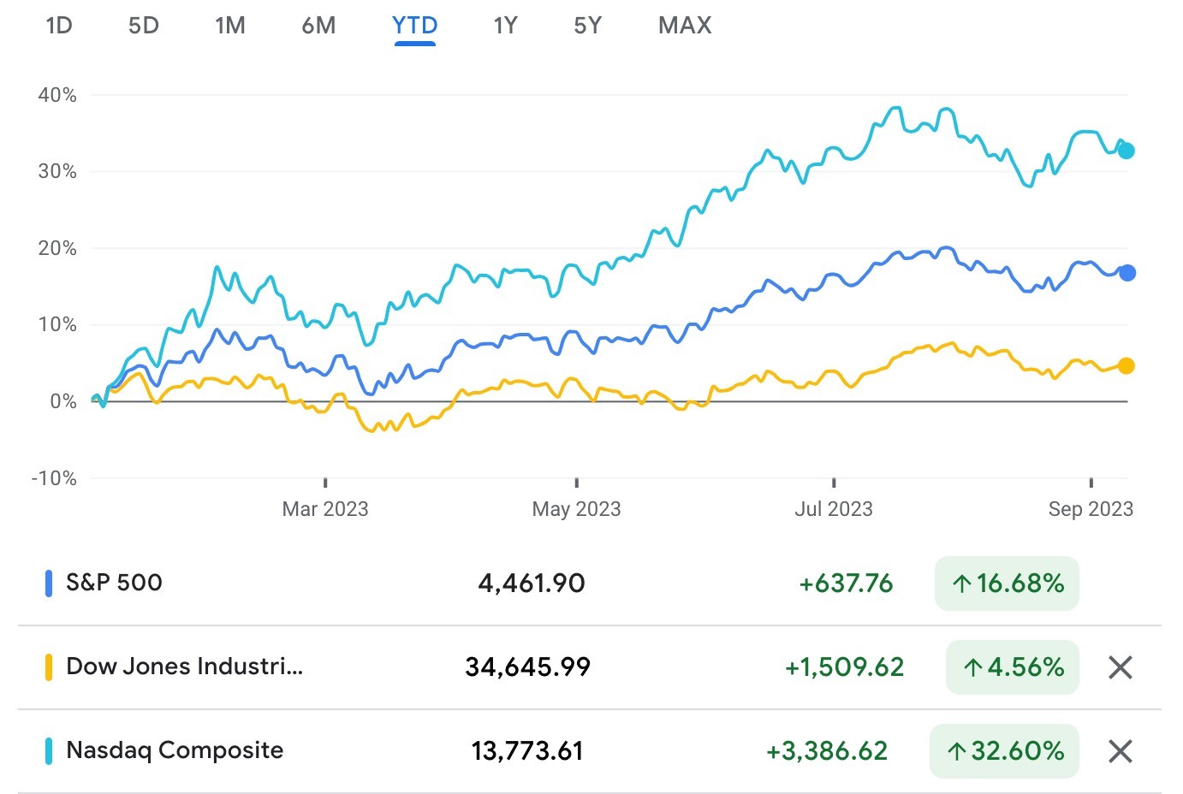Screen dimensions: 1183x794
Task: Click the 4.56% gain badge
Action: (1013, 667)
